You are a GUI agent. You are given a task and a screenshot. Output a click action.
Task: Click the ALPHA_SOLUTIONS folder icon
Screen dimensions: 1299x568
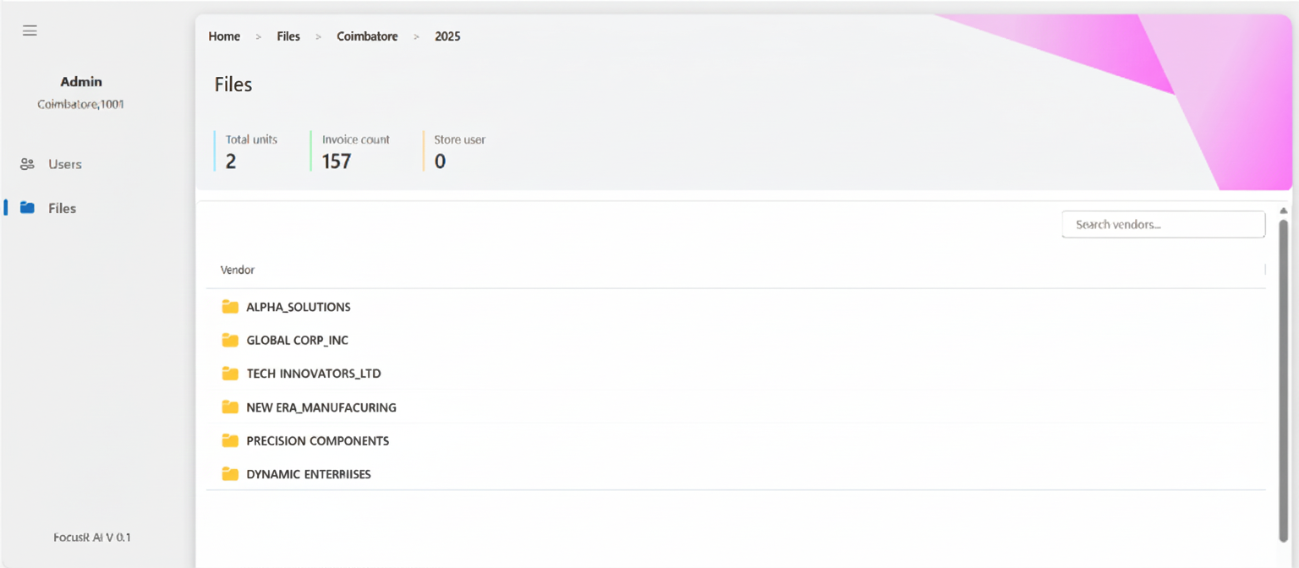tap(229, 307)
